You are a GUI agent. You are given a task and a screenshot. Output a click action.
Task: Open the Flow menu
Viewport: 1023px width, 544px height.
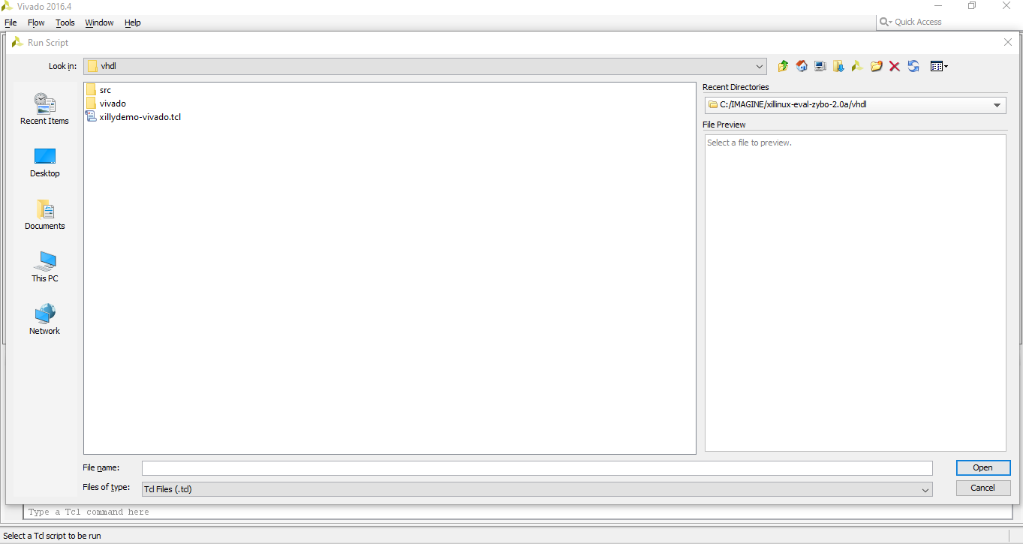click(36, 23)
